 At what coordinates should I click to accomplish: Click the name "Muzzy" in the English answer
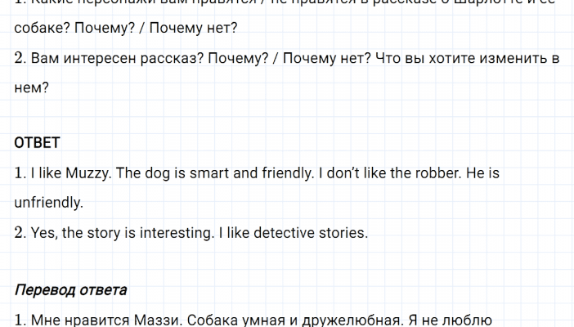point(85,172)
